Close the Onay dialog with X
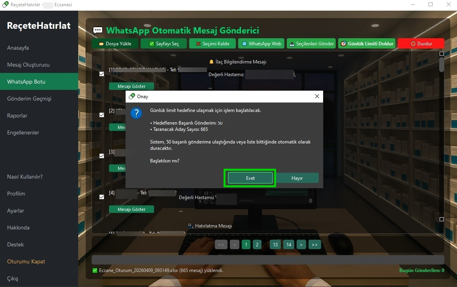This screenshot has width=457, height=287. (317, 97)
